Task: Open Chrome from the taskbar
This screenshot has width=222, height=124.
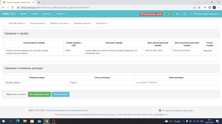Action: coord(46,121)
